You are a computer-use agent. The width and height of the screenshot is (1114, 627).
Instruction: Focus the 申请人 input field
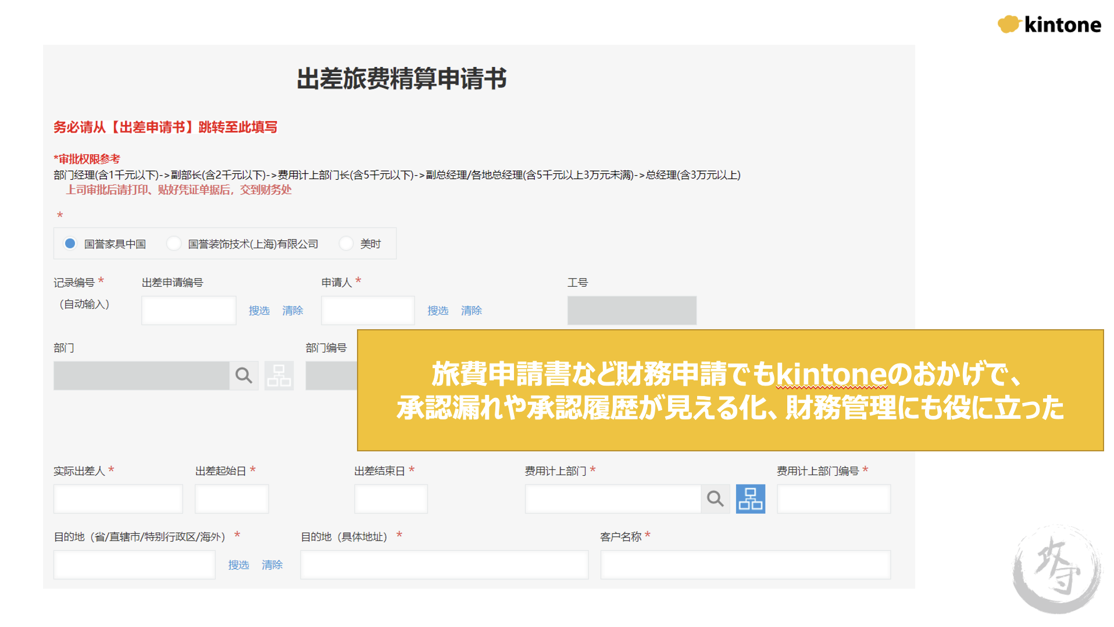click(x=368, y=311)
